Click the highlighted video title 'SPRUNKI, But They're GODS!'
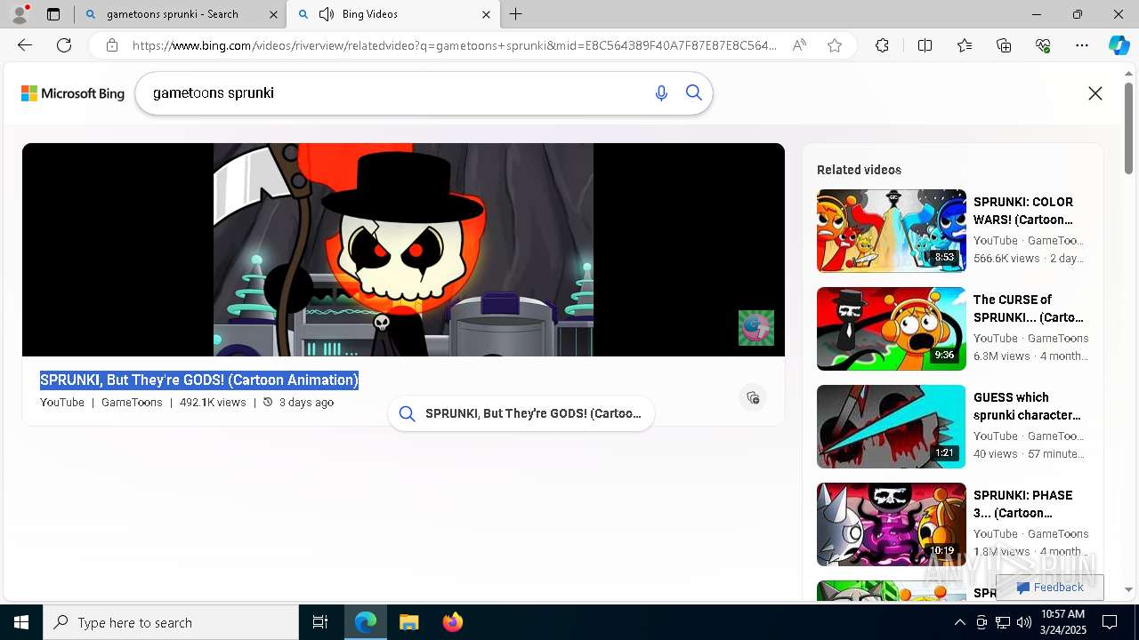Image resolution: width=1139 pixels, height=640 pixels. pyautogui.click(x=199, y=380)
